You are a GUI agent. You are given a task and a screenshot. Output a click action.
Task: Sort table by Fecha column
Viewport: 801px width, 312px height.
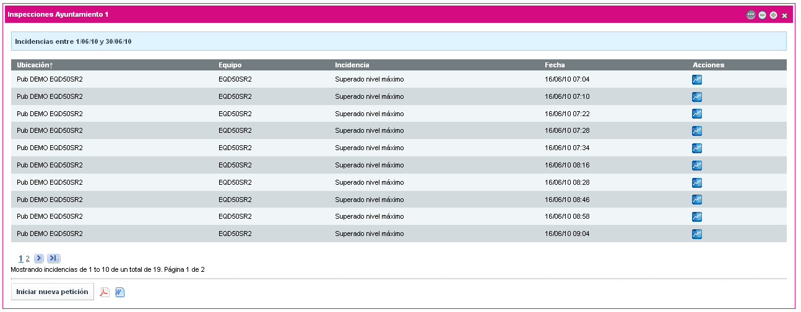pos(555,65)
